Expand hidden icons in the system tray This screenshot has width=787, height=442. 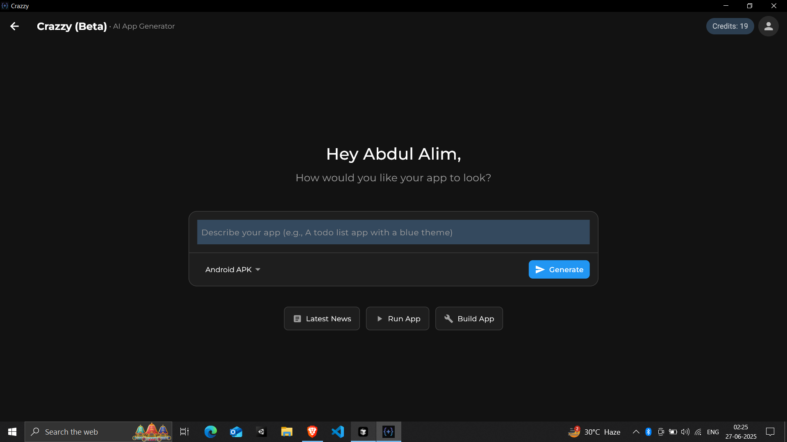pyautogui.click(x=636, y=431)
